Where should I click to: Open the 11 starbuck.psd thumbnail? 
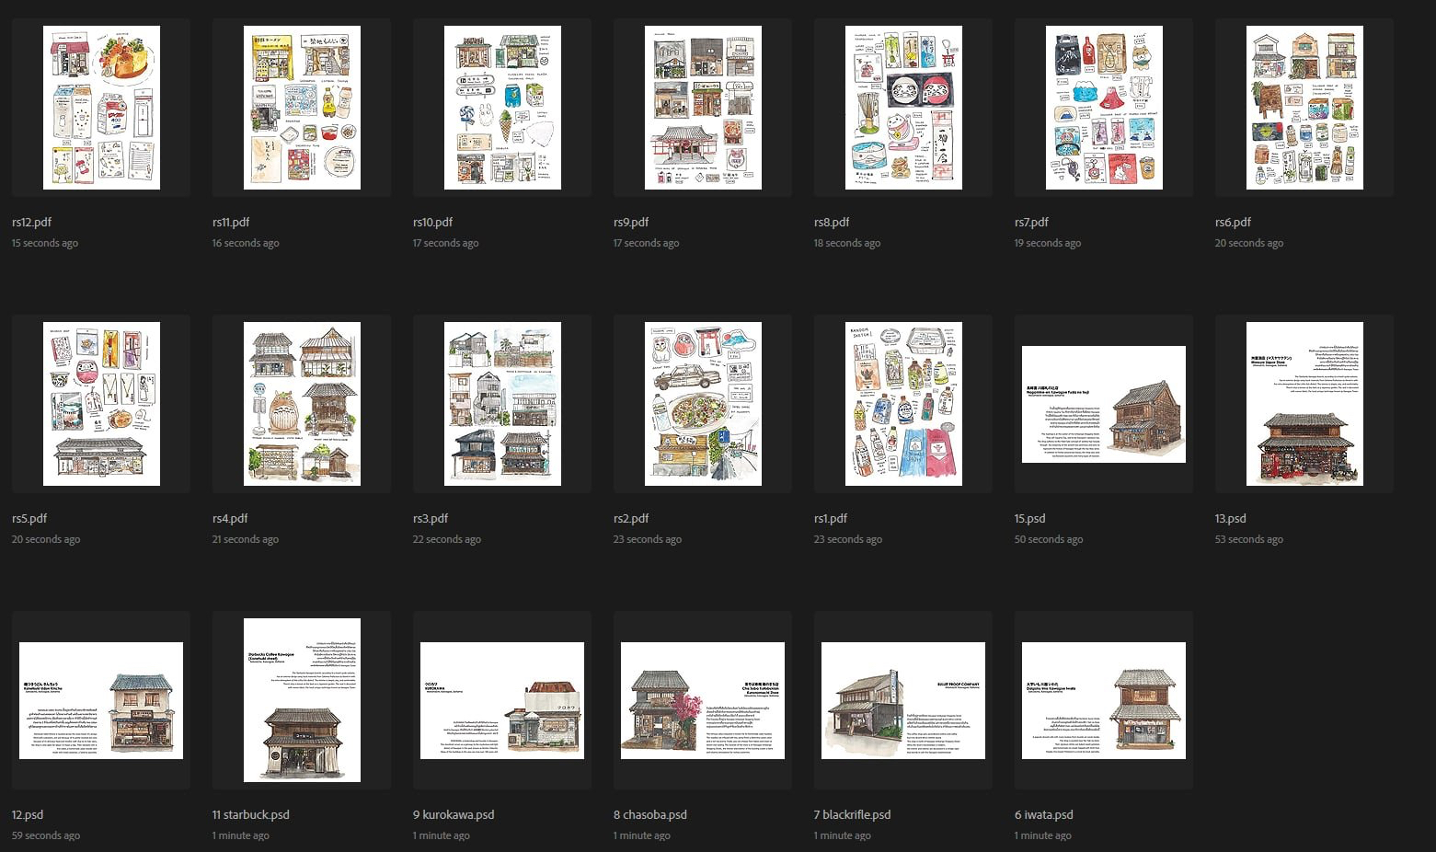[x=302, y=700]
